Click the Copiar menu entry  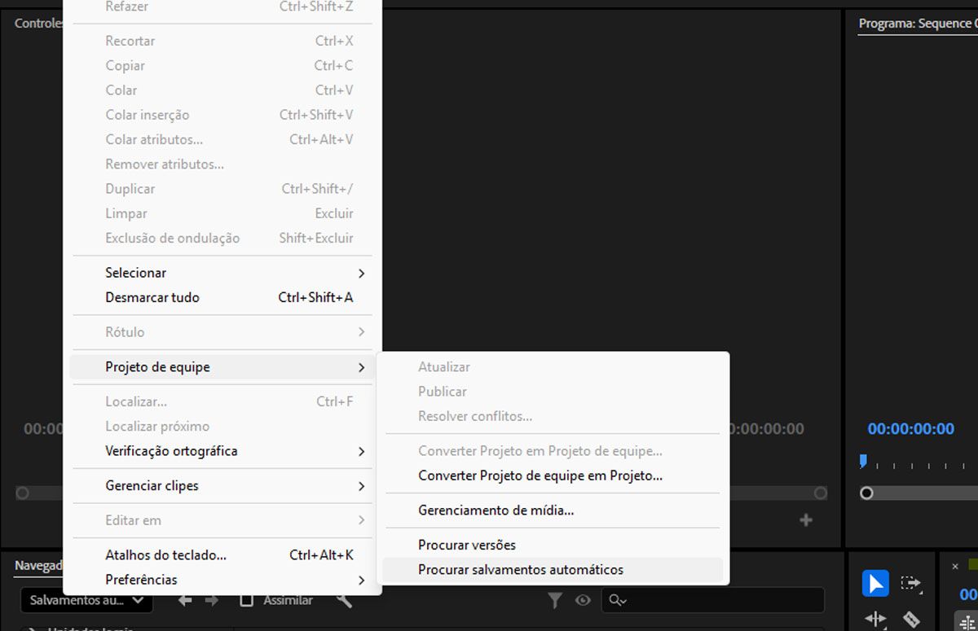126,65
